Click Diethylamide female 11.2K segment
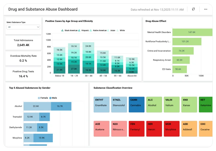The width and height of the screenshot is (216, 151). 30,127
